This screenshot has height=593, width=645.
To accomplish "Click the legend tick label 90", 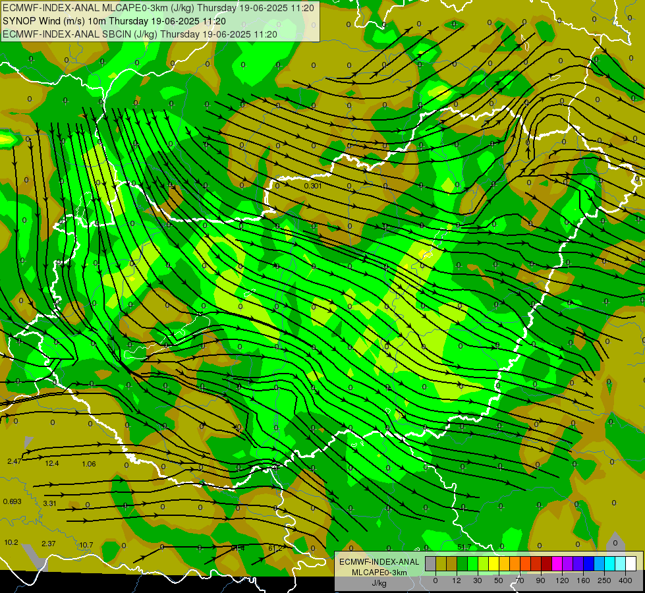I will point(541,580).
